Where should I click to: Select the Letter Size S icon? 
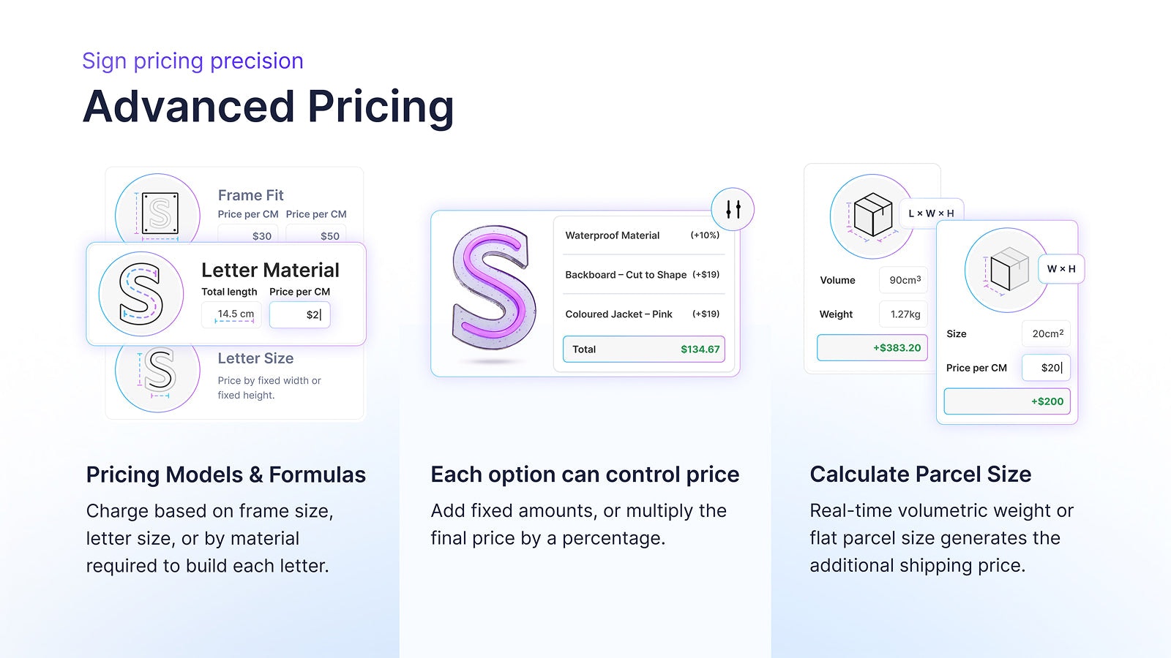coord(158,373)
